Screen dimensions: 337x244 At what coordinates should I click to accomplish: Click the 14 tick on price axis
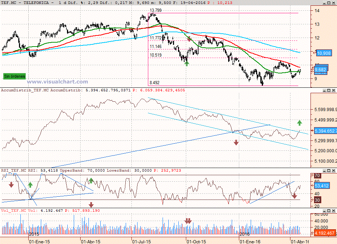click(317, 10)
